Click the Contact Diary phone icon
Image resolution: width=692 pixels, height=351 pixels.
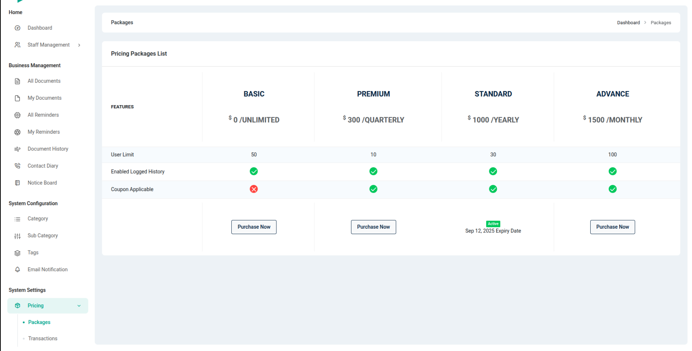[17, 166]
